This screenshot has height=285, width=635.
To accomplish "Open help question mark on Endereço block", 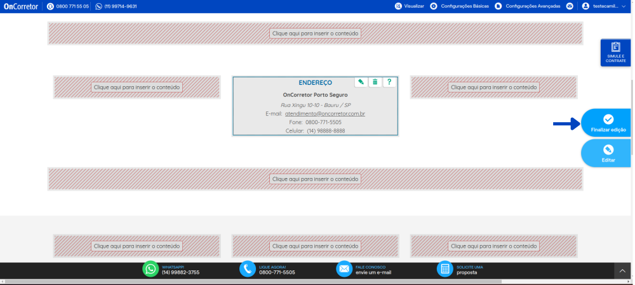I will (x=389, y=82).
